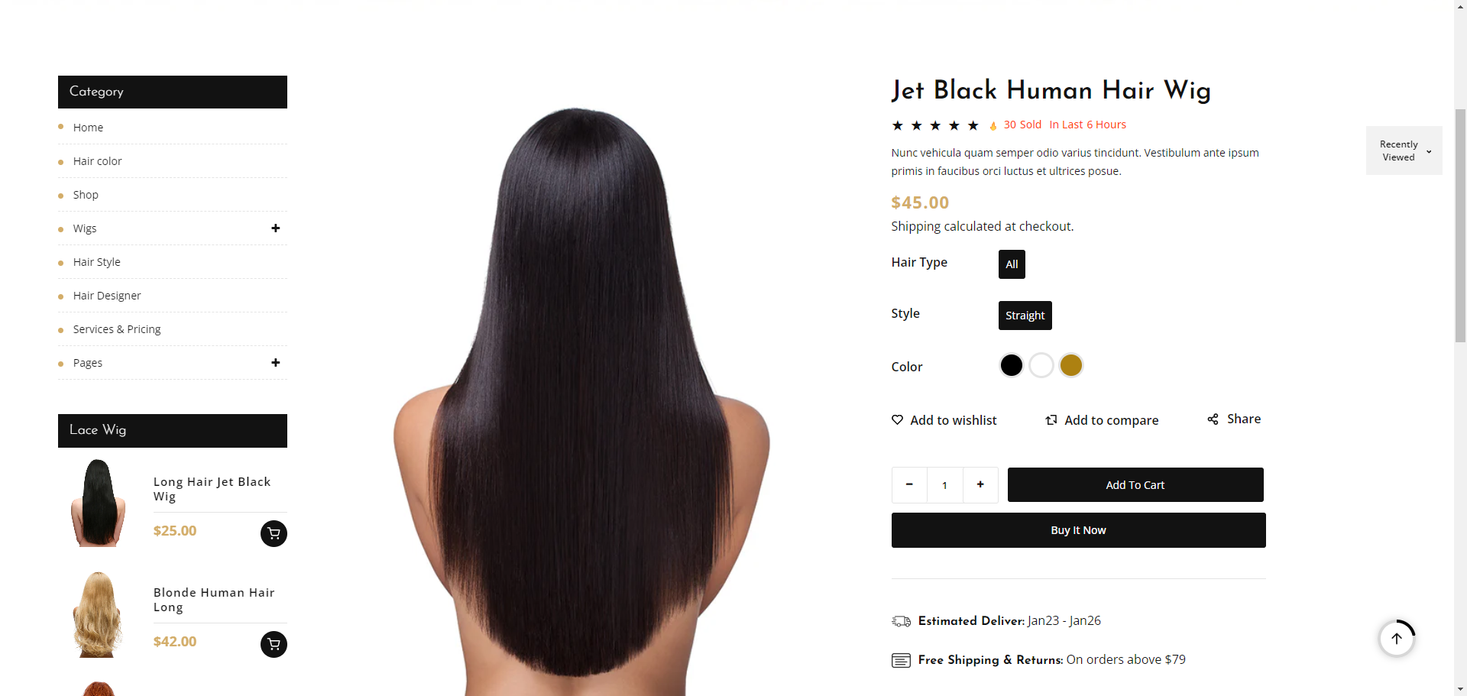Select the Straight style option
This screenshot has height=696, width=1467.
tap(1025, 316)
